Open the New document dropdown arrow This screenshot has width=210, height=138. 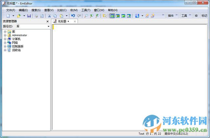tap(13, 16)
